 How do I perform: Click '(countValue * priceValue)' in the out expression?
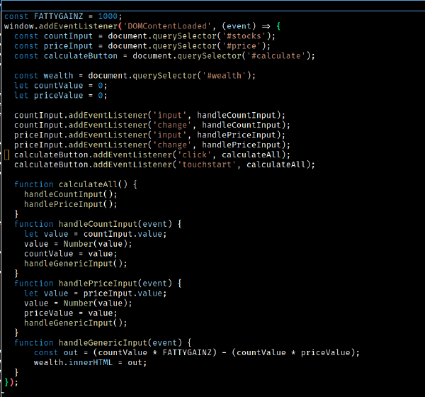tap(293, 352)
